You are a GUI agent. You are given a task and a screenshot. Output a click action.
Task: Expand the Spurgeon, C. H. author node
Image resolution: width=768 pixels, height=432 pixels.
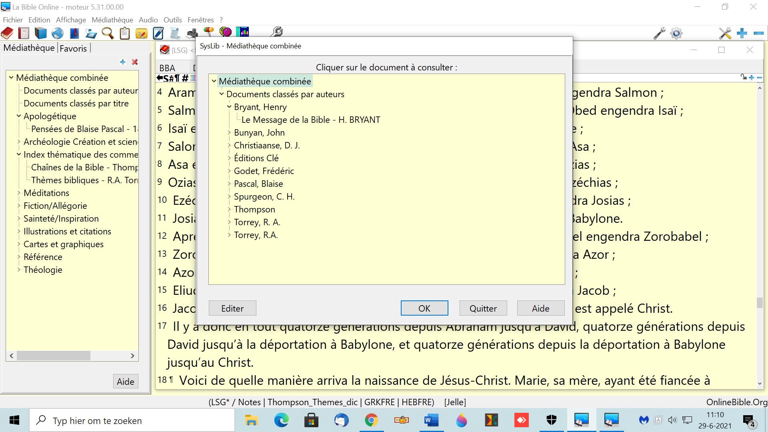tap(229, 196)
